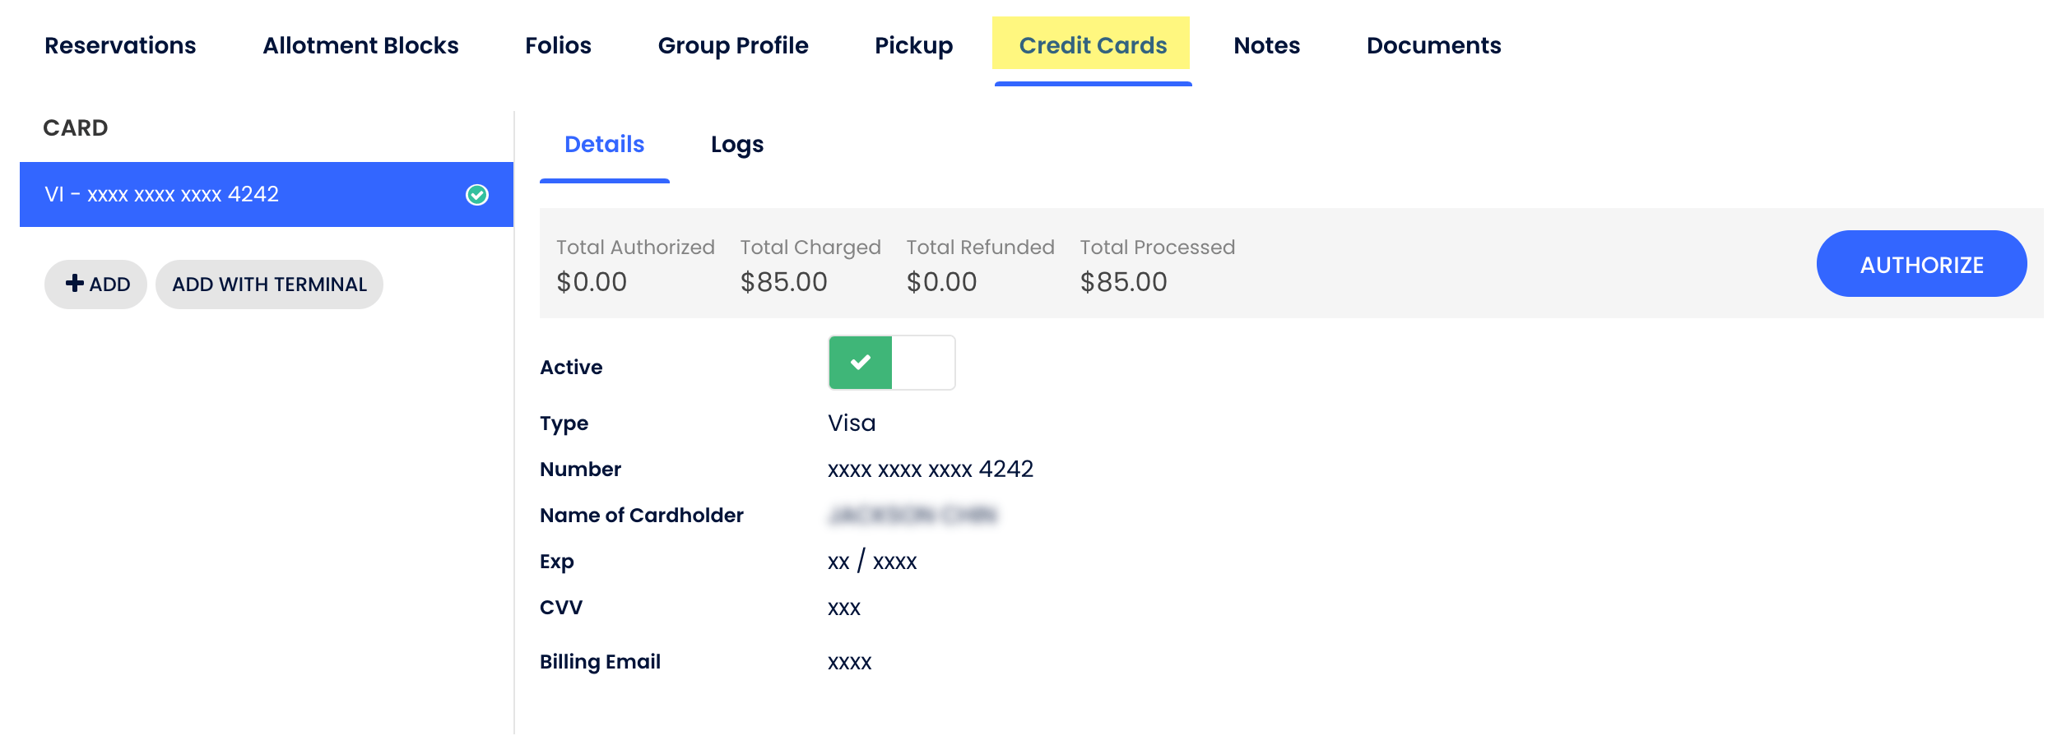Go to the Pickup tab
This screenshot has height=745, width=2057.
(x=913, y=45)
